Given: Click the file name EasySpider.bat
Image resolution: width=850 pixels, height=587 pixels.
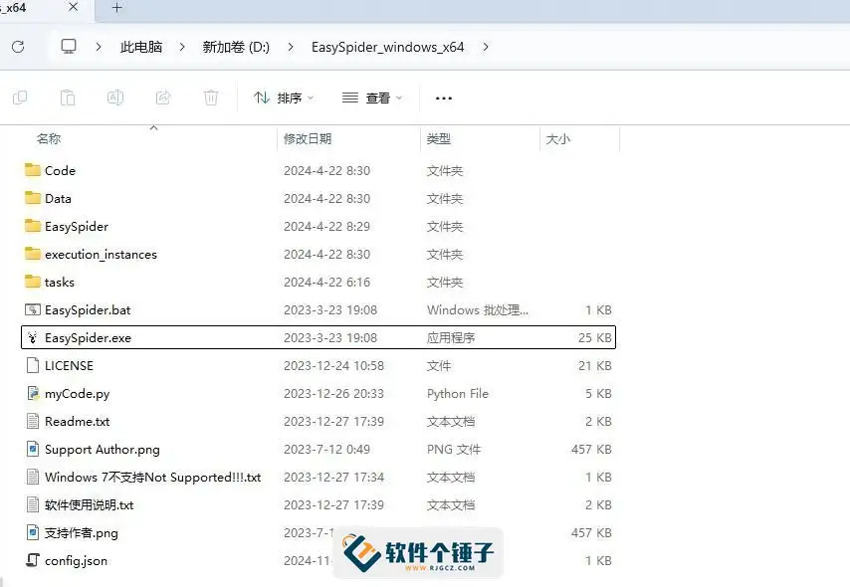Looking at the screenshot, I should [88, 310].
